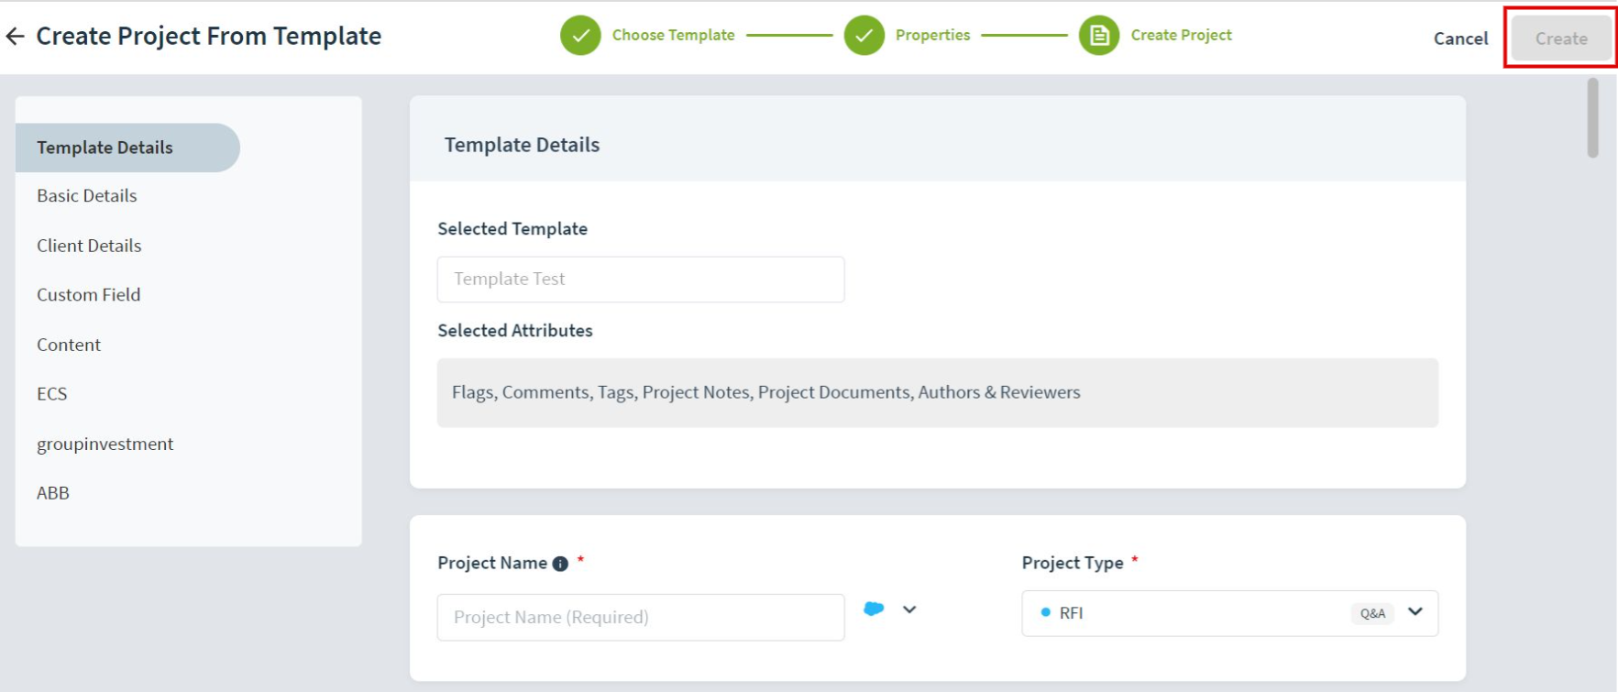Jump to the ECS section
Screen dimensions: 1618x692
click(52, 394)
